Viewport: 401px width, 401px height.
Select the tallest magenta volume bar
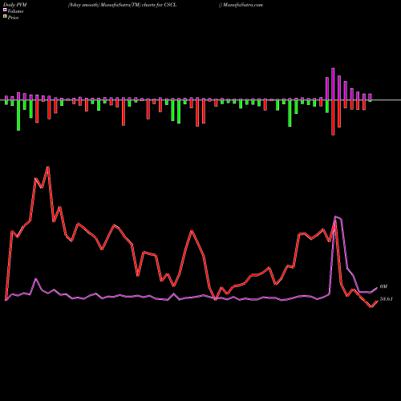333,84
